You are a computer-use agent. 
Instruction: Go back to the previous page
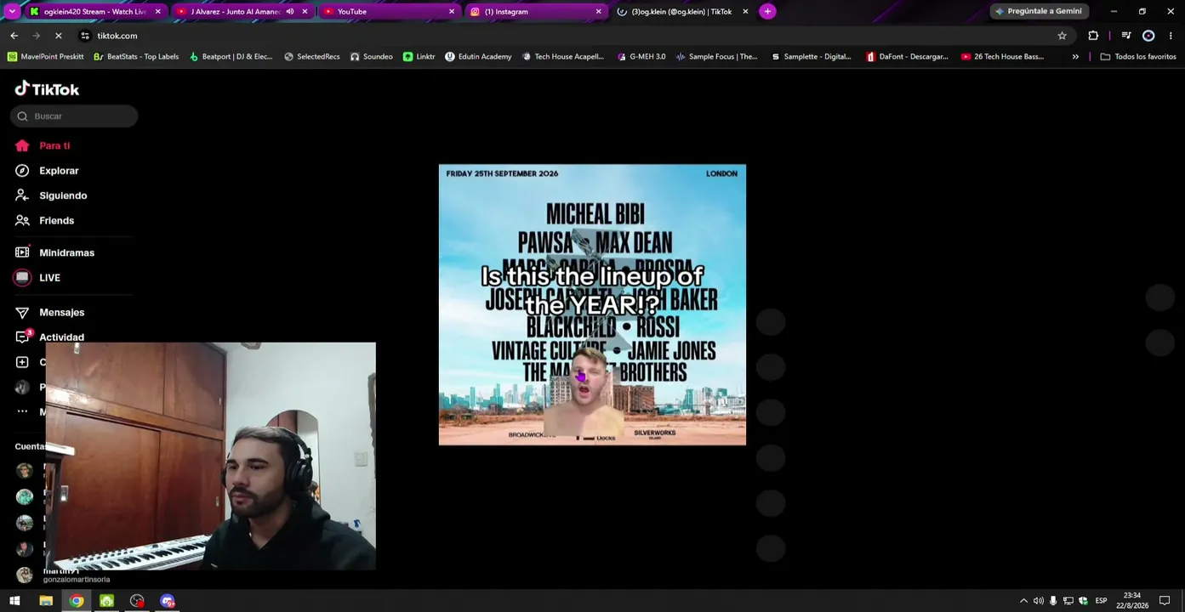pos(14,36)
